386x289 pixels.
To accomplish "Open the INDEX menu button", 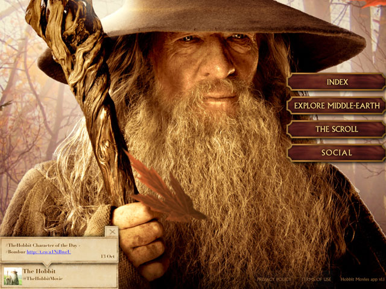I will click(x=337, y=82).
